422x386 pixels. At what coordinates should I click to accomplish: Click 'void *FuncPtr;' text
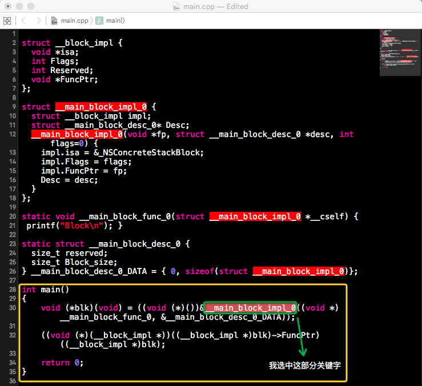[65, 80]
